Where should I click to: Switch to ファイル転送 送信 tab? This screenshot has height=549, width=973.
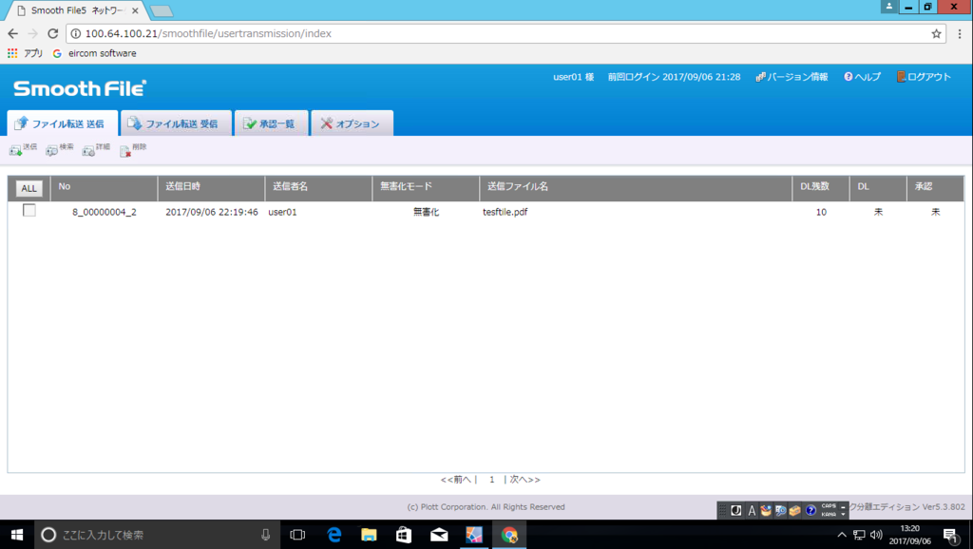[62, 123]
